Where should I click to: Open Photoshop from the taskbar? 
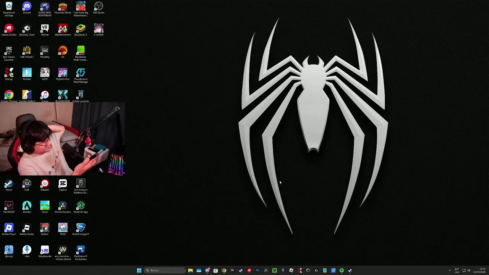point(257,270)
